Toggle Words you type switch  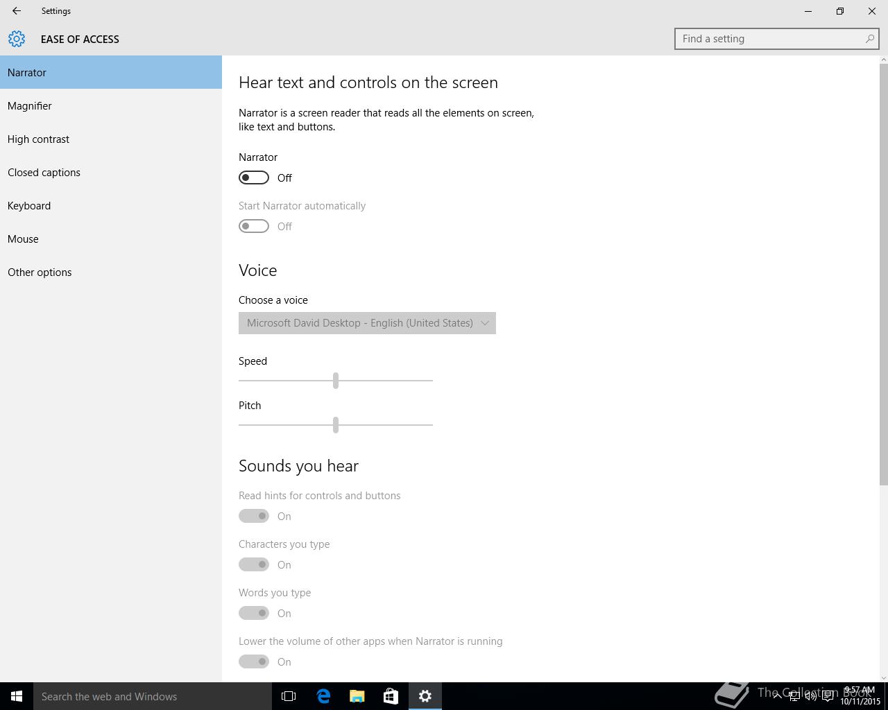tap(254, 613)
